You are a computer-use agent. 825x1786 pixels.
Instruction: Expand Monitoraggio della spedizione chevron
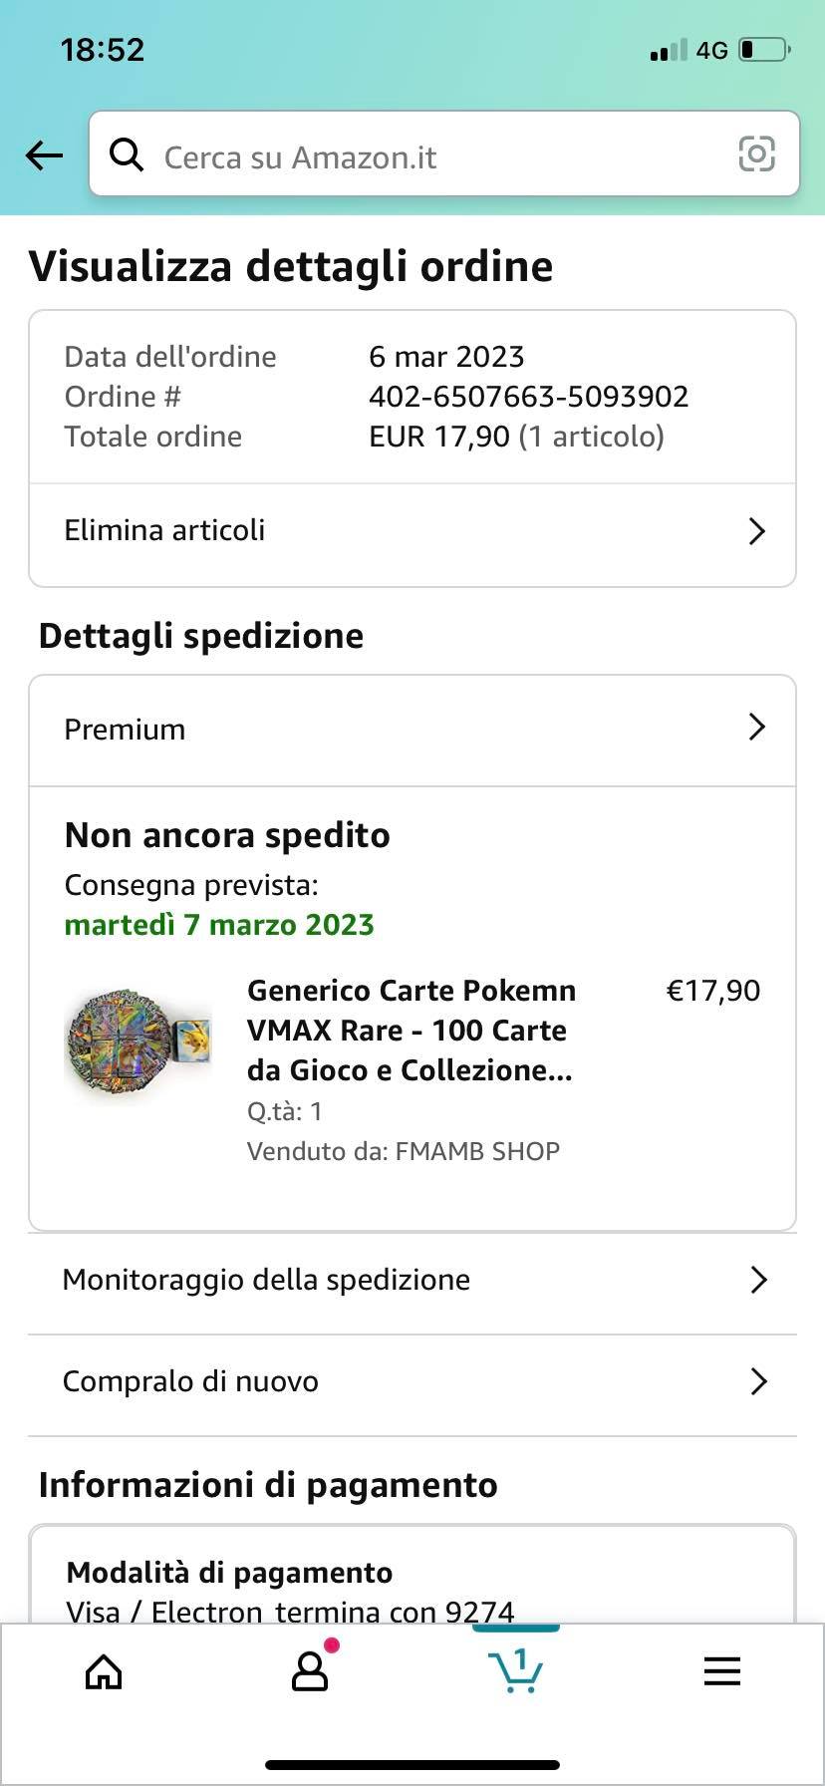click(758, 1280)
